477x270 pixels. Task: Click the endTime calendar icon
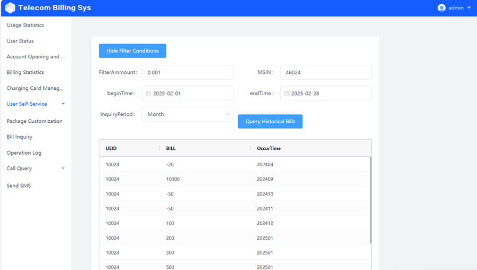click(287, 94)
